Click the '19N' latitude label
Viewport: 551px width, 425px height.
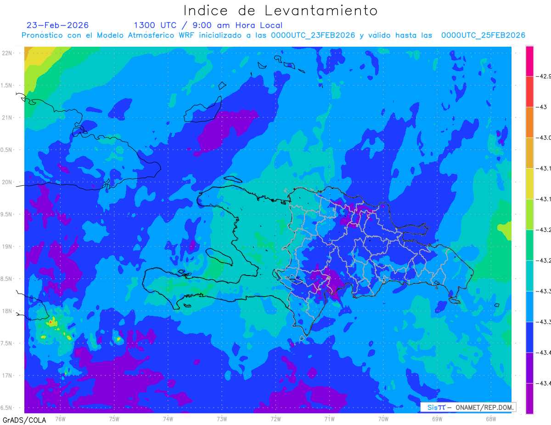pos(7,247)
